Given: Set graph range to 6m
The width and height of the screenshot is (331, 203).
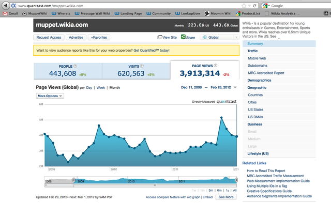Looking at the screenshot, I should click(219, 191).
